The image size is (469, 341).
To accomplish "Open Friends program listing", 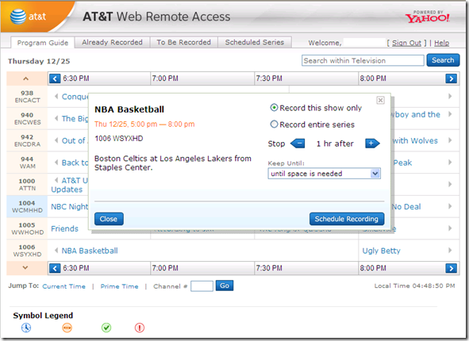I will click(64, 228).
